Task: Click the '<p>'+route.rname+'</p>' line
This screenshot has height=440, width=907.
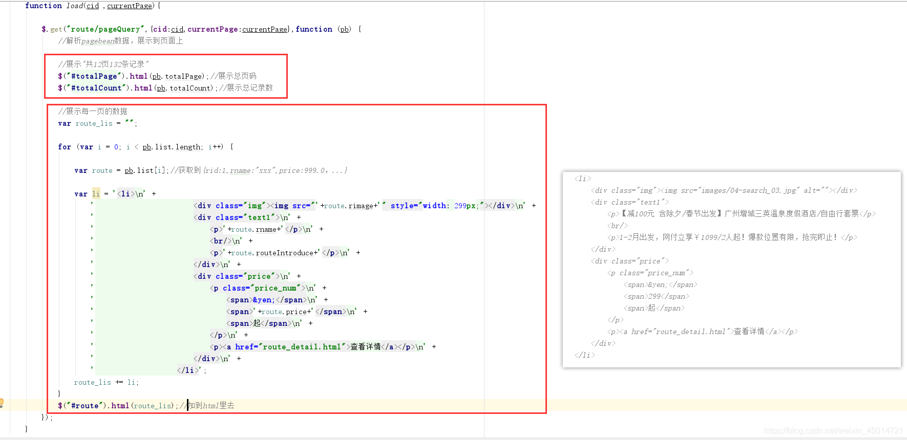Action: pyautogui.click(x=266, y=229)
